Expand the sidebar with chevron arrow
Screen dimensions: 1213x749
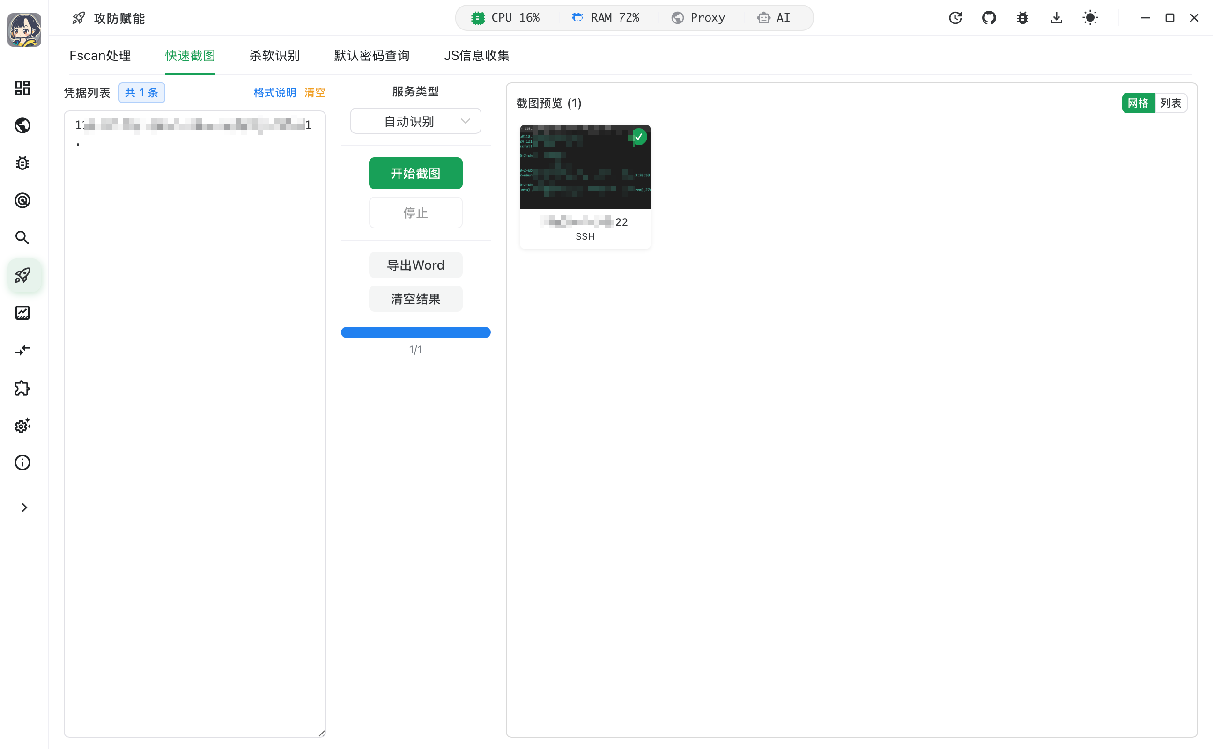pos(24,507)
